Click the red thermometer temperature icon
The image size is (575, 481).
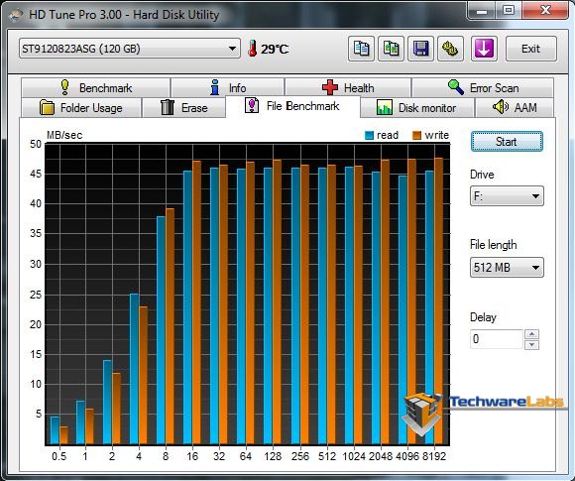(x=252, y=49)
